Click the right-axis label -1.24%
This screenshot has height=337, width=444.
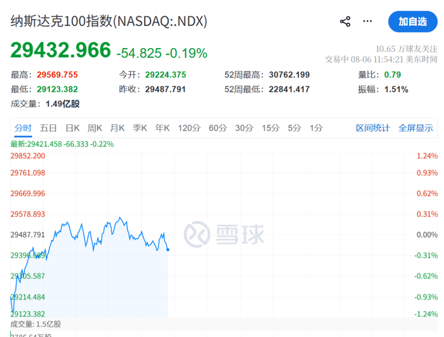click(x=426, y=314)
